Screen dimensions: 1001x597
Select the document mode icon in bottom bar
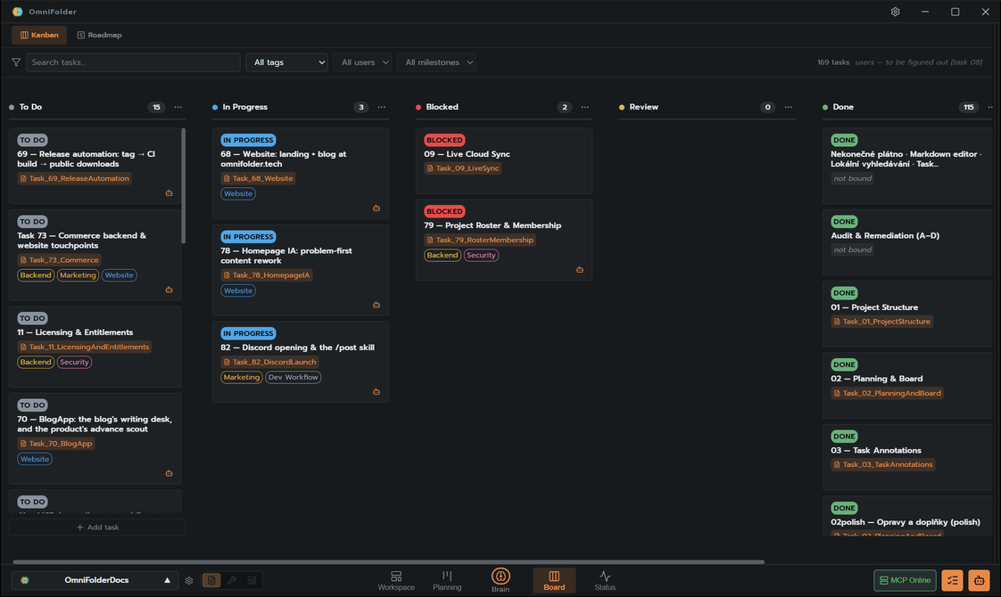click(x=211, y=580)
